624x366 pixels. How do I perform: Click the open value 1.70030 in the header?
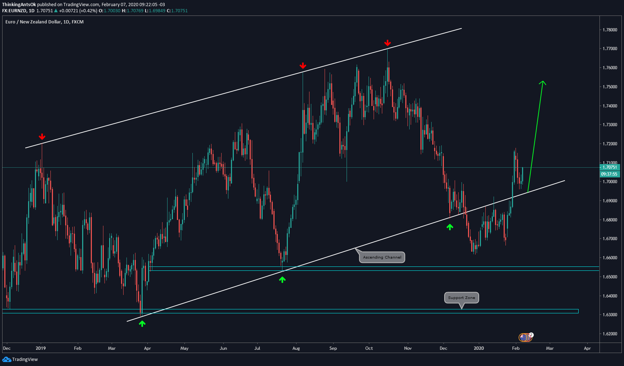[112, 11]
